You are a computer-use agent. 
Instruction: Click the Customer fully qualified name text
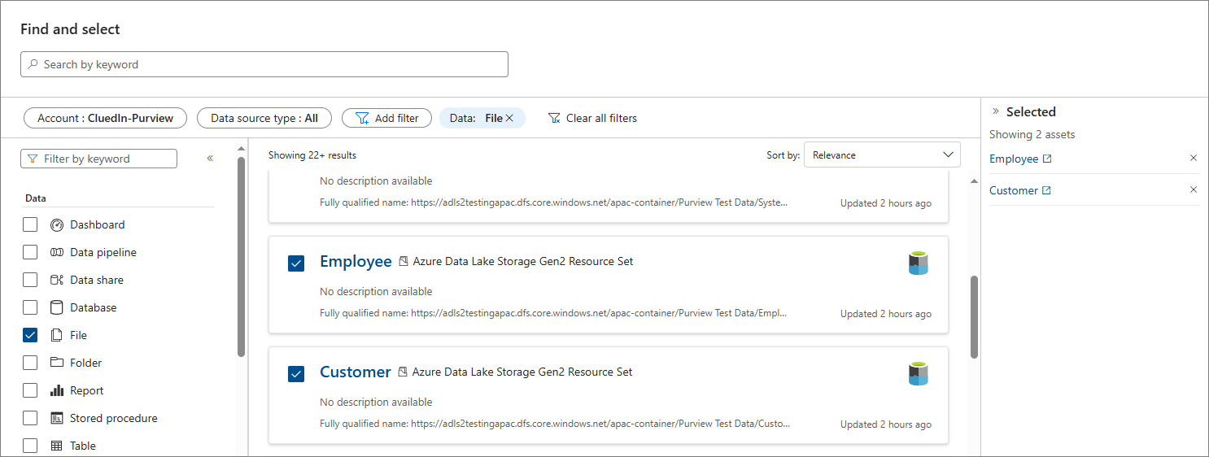[555, 423]
